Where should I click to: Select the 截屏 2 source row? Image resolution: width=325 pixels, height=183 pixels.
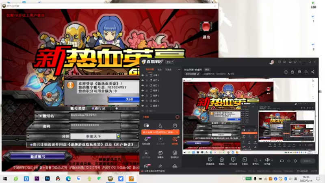[160, 96]
